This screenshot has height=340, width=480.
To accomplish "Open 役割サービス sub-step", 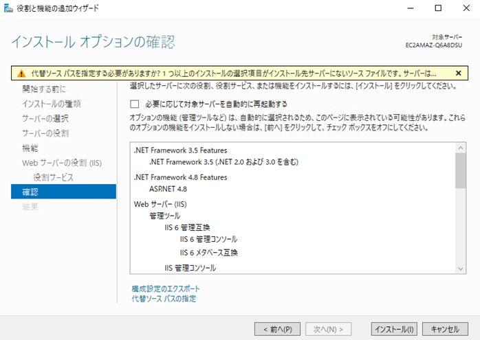I will coord(53,178).
